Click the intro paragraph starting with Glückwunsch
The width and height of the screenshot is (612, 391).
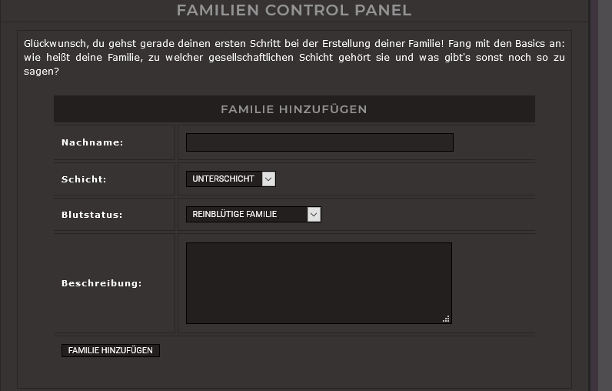294,58
